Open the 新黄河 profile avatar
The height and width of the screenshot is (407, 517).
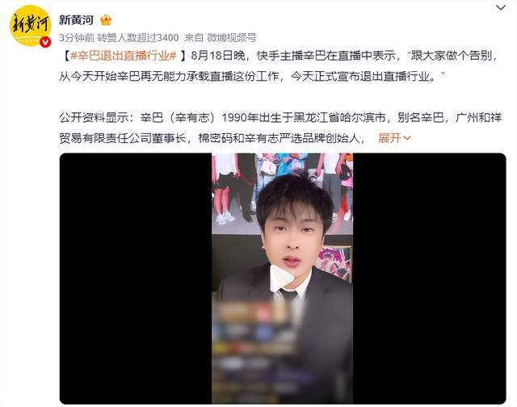pyautogui.click(x=31, y=26)
